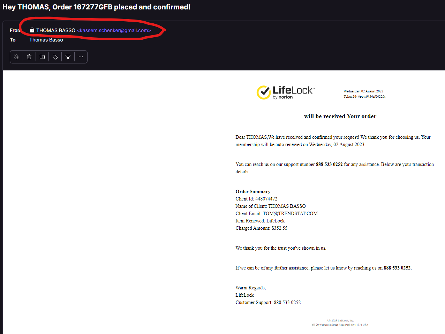Click the footer address Wetherole Street
Viewport: 445px width, 334px height.
click(x=340, y=325)
